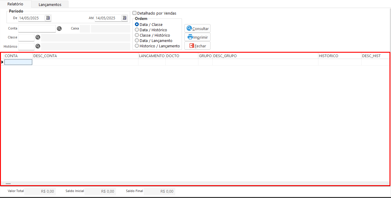Click the search icon beside the Histórico field
This screenshot has width=391, height=198.
pyautogui.click(x=38, y=46)
